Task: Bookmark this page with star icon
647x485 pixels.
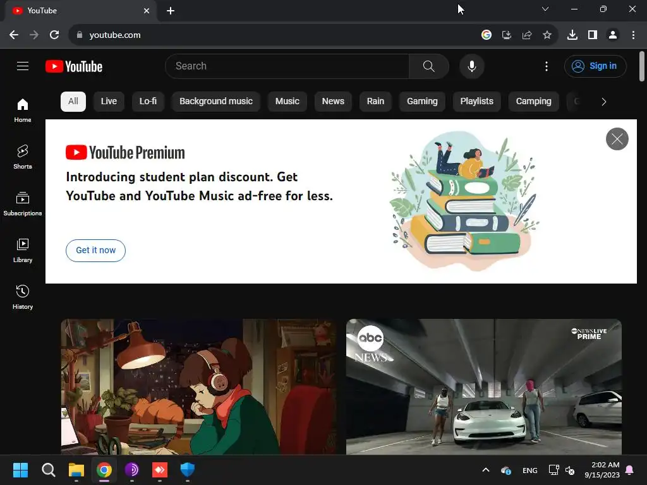Action: click(547, 35)
